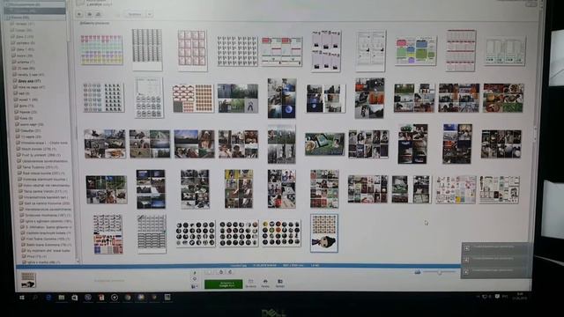Select the cartoon girl thumbnail with blue border
This screenshot has width=564, height=317.
(x=324, y=233)
